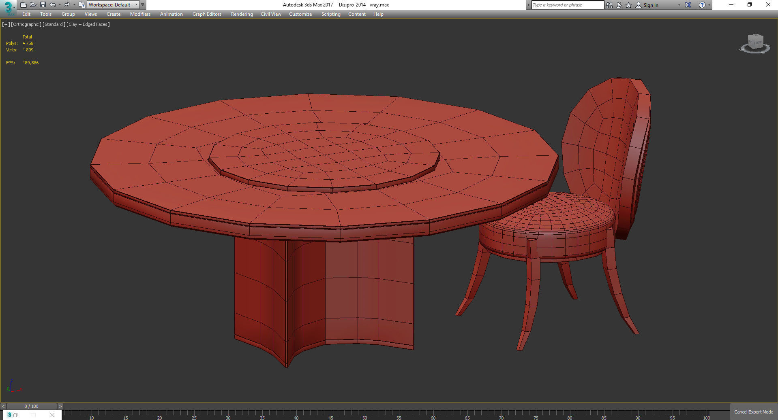Image resolution: width=778 pixels, height=420 pixels.
Task: Click the Autodesk Exchange X icon
Action: point(688,5)
